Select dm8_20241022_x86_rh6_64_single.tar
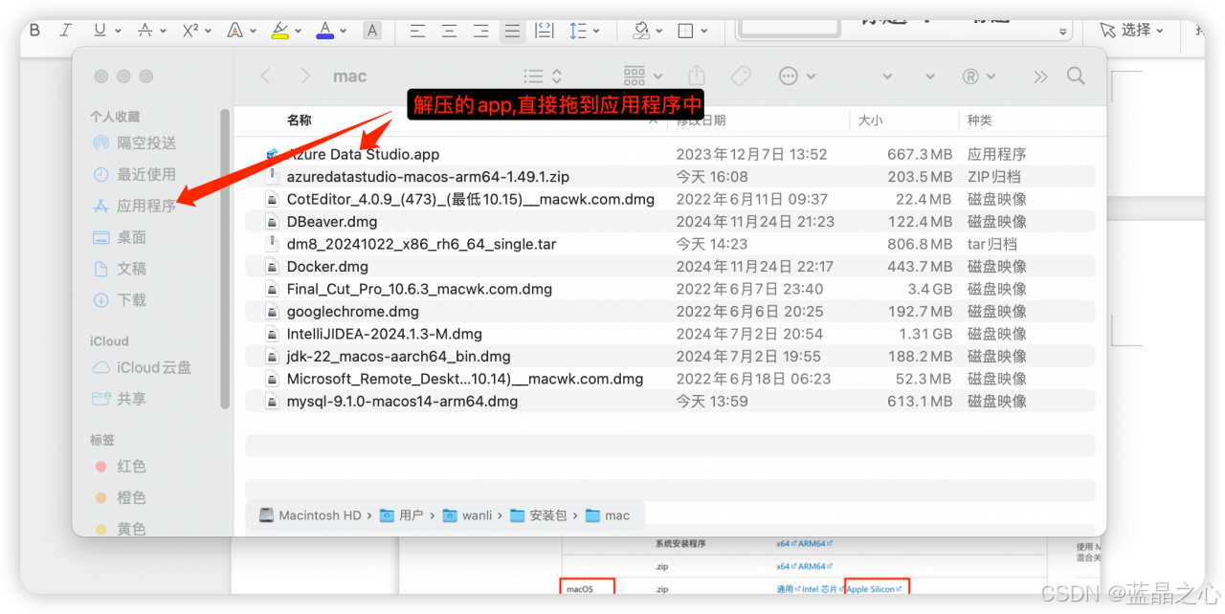Image resolution: width=1225 pixels, height=614 pixels. [670, 244]
